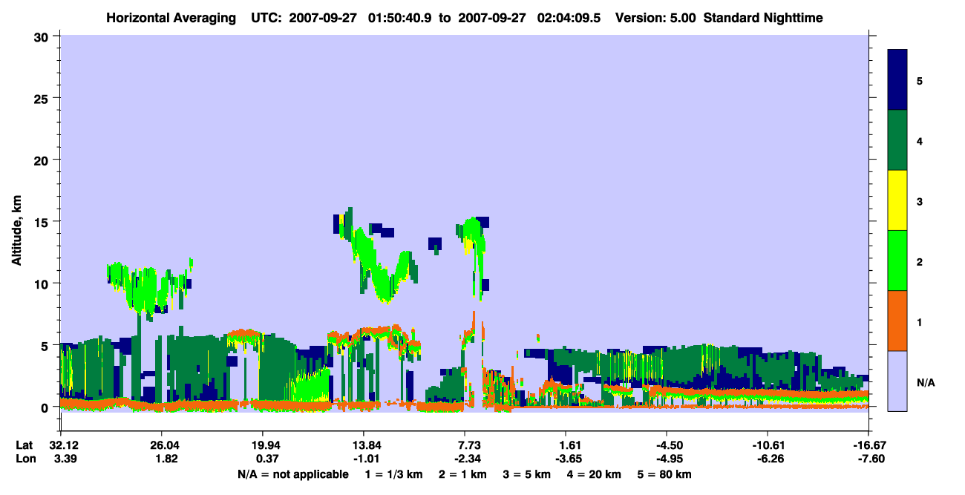Screen dimensions: 965x495
Task: Click the lavender N/A colorbar segment
Action: pyautogui.click(x=897, y=381)
